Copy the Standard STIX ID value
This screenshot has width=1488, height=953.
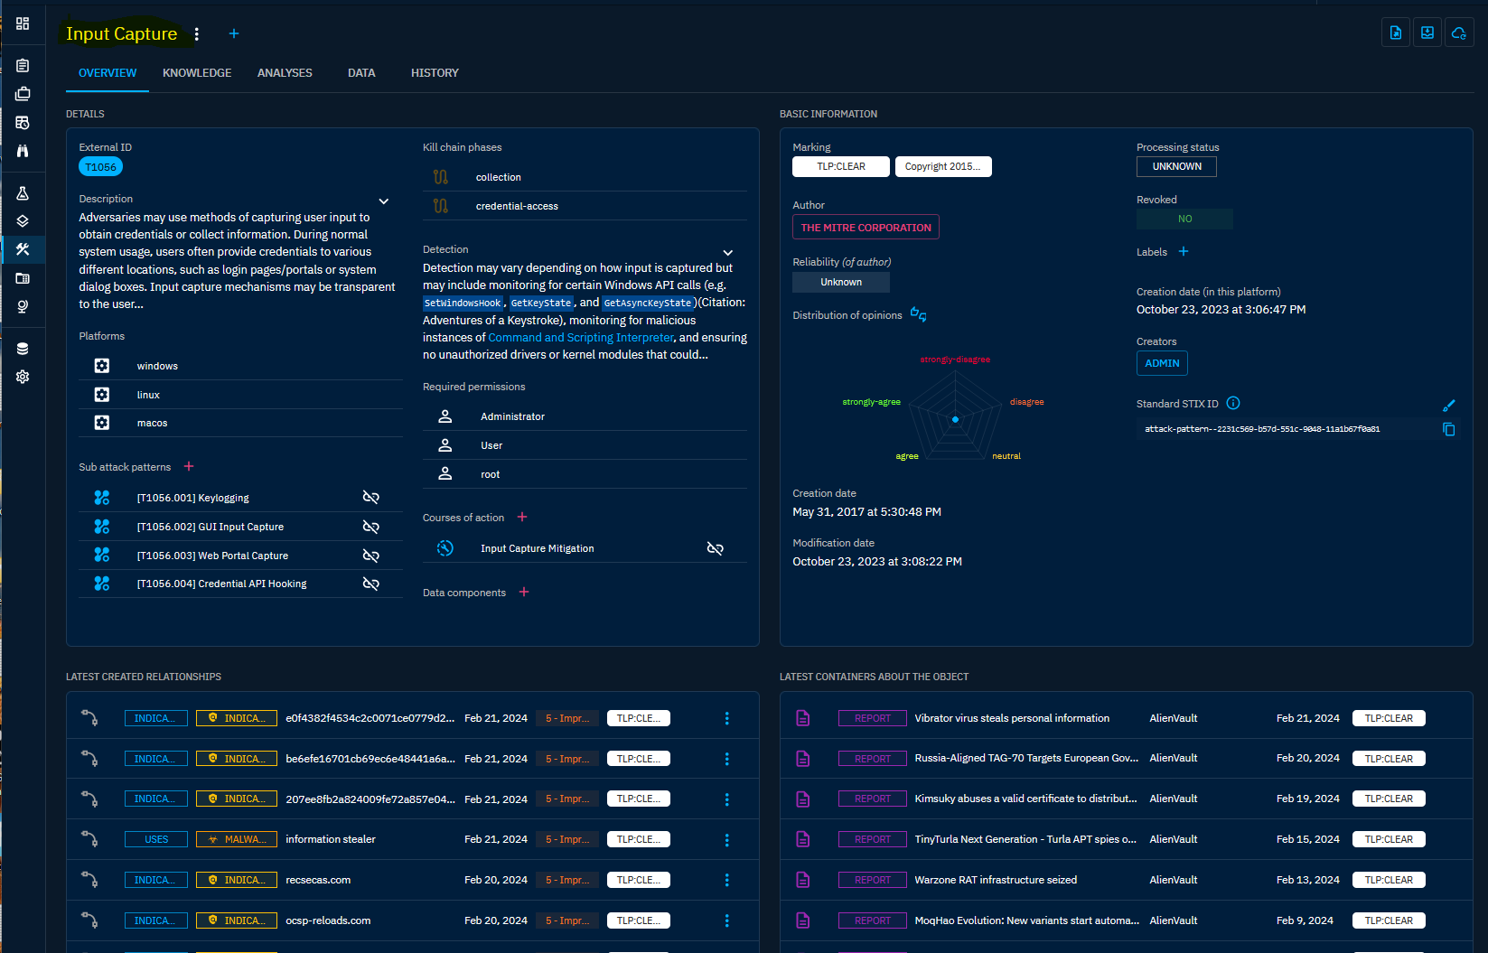(x=1448, y=430)
